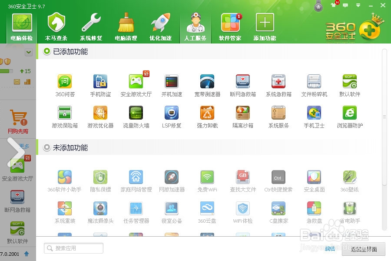Add the 360云盘 feature
Viewport: 391px width, 261px height.
(x=207, y=212)
